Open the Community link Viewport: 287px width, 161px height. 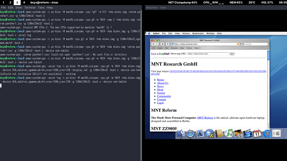(164, 96)
